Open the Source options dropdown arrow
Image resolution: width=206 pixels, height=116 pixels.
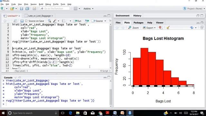click(x=105, y=21)
